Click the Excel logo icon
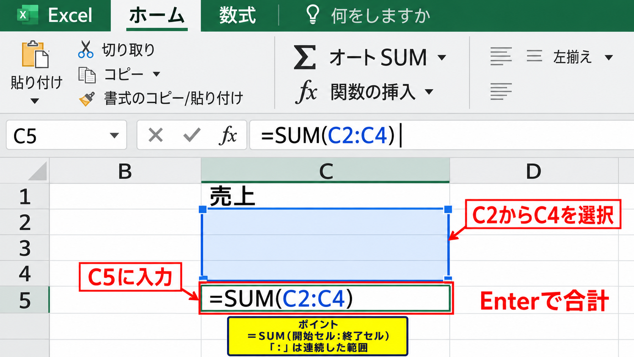The height and width of the screenshot is (357, 634). pos(28,15)
